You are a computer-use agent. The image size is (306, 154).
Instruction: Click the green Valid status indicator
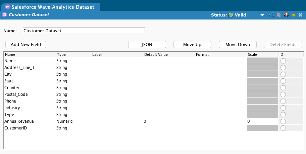(x=231, y=15)
